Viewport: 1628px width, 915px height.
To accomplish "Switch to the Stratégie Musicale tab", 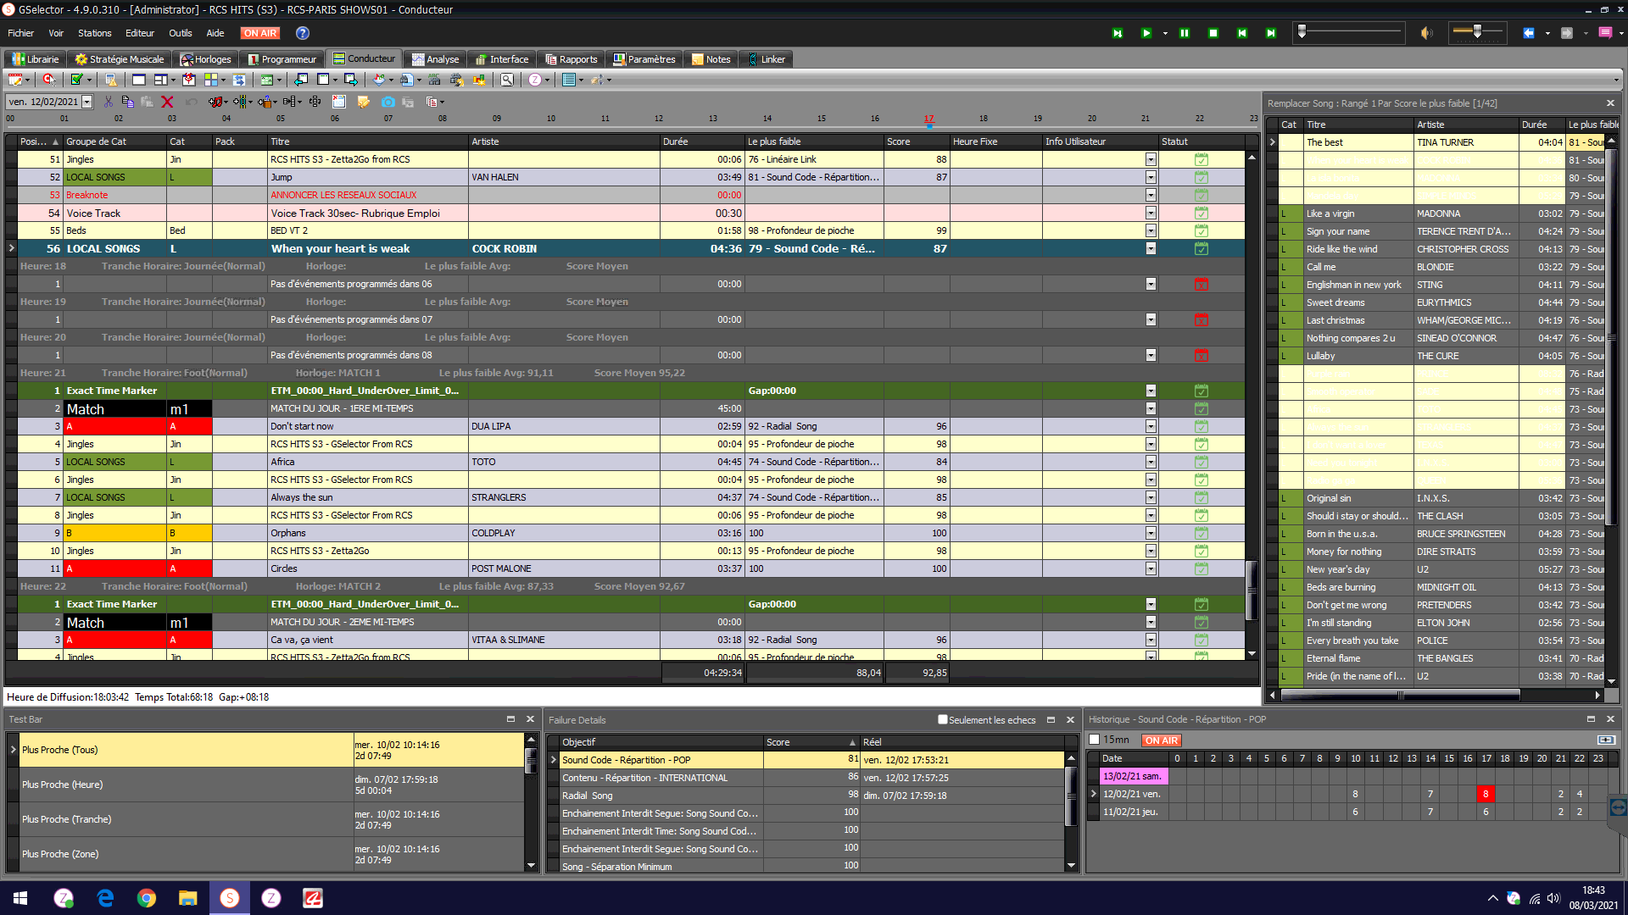I will 120,59.
